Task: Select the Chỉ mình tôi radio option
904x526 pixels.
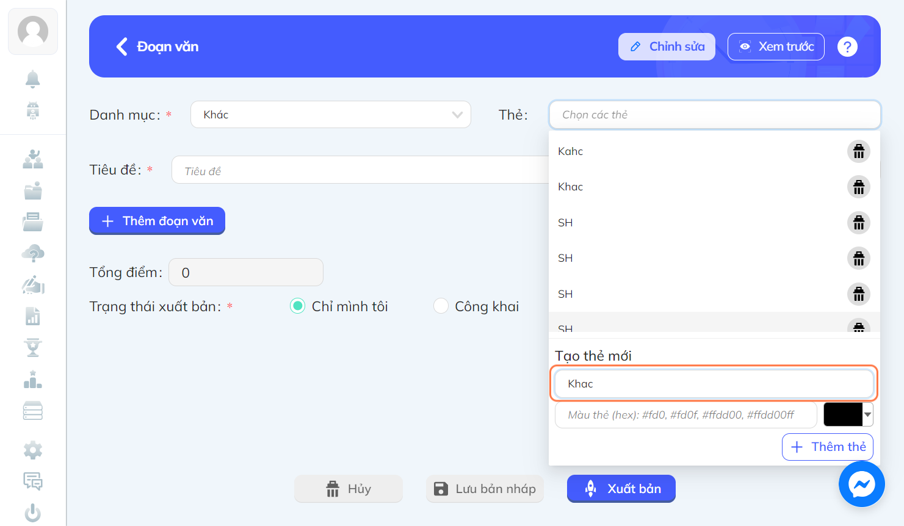Action: [297, 306]
